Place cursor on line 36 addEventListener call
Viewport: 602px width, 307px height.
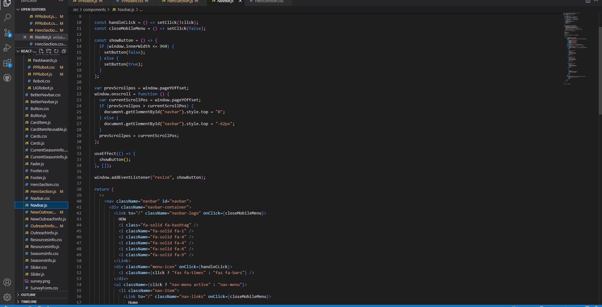coord(150,177)
